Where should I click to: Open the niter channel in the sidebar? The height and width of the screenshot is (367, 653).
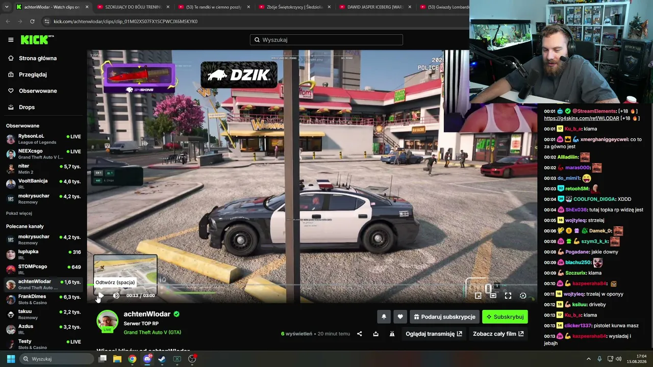point(43,169)
